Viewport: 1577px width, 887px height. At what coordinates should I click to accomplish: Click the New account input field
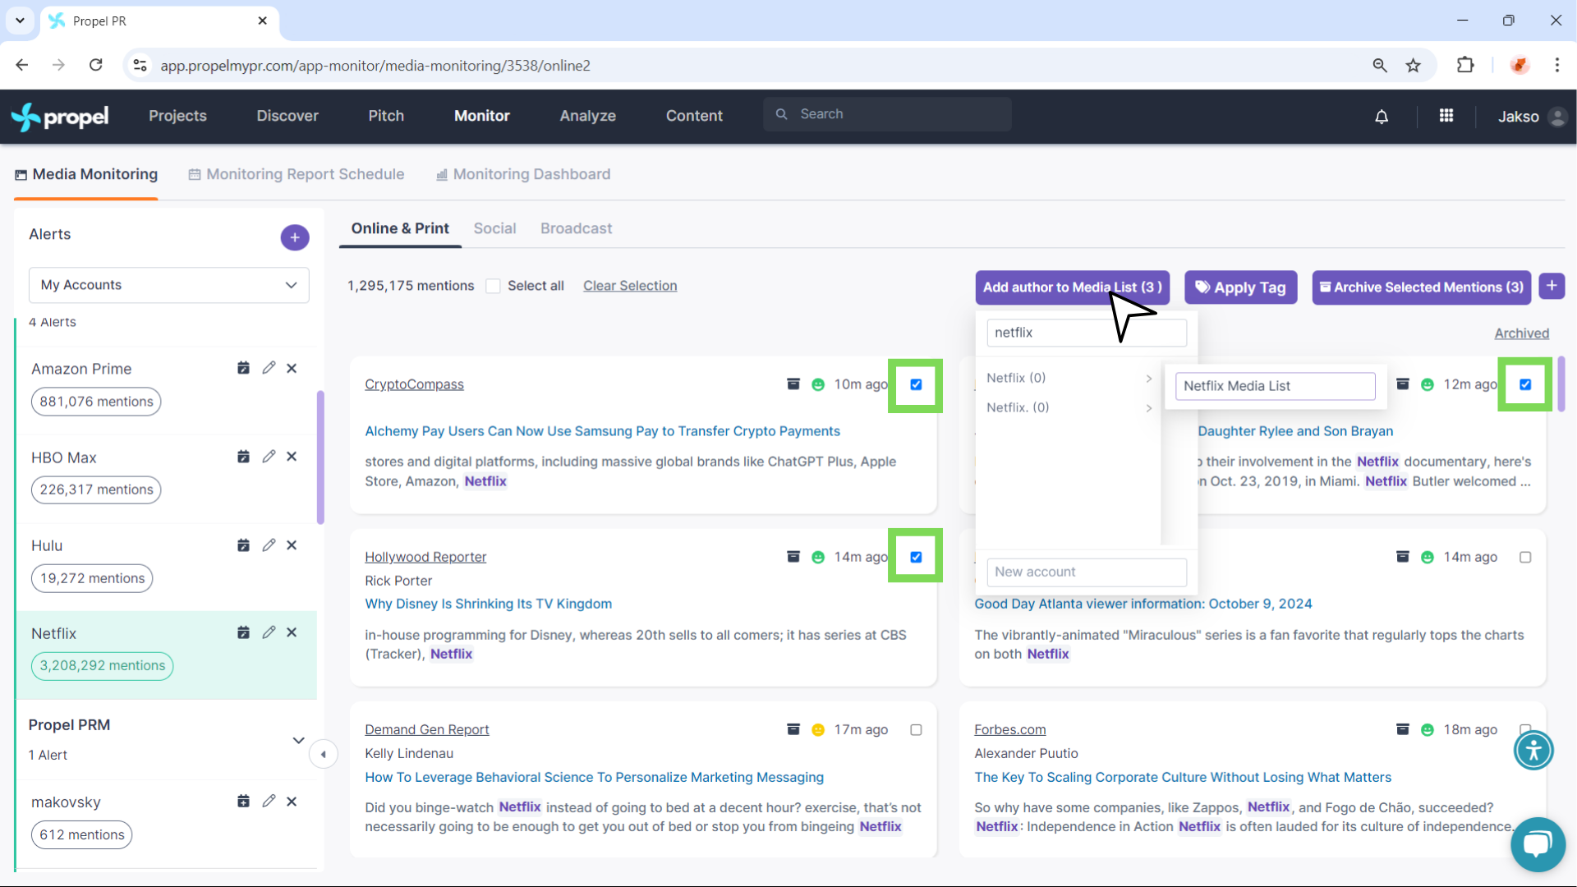point(1086,572)
